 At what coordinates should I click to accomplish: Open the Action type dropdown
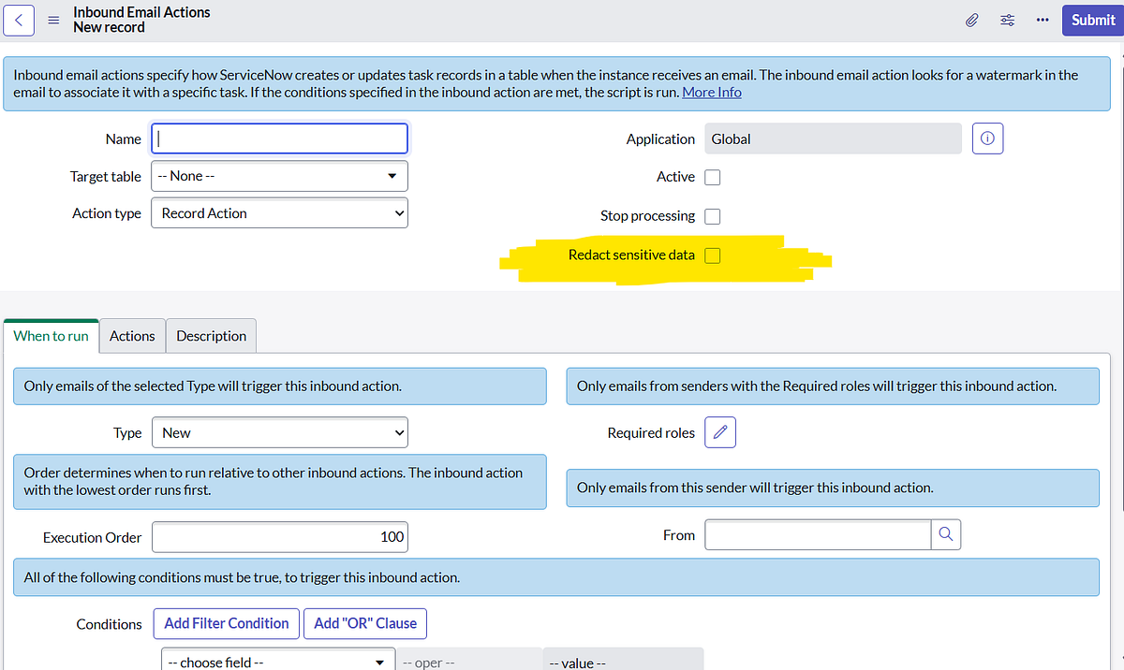pos(279,212)
